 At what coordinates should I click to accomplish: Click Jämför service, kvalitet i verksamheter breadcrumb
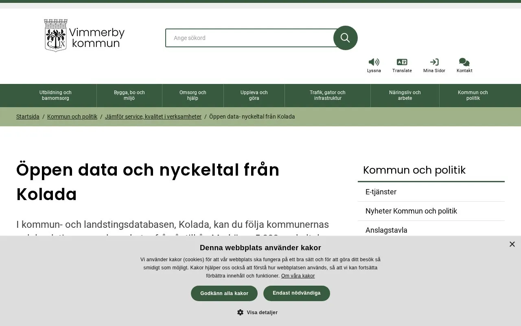click(153, 117)
